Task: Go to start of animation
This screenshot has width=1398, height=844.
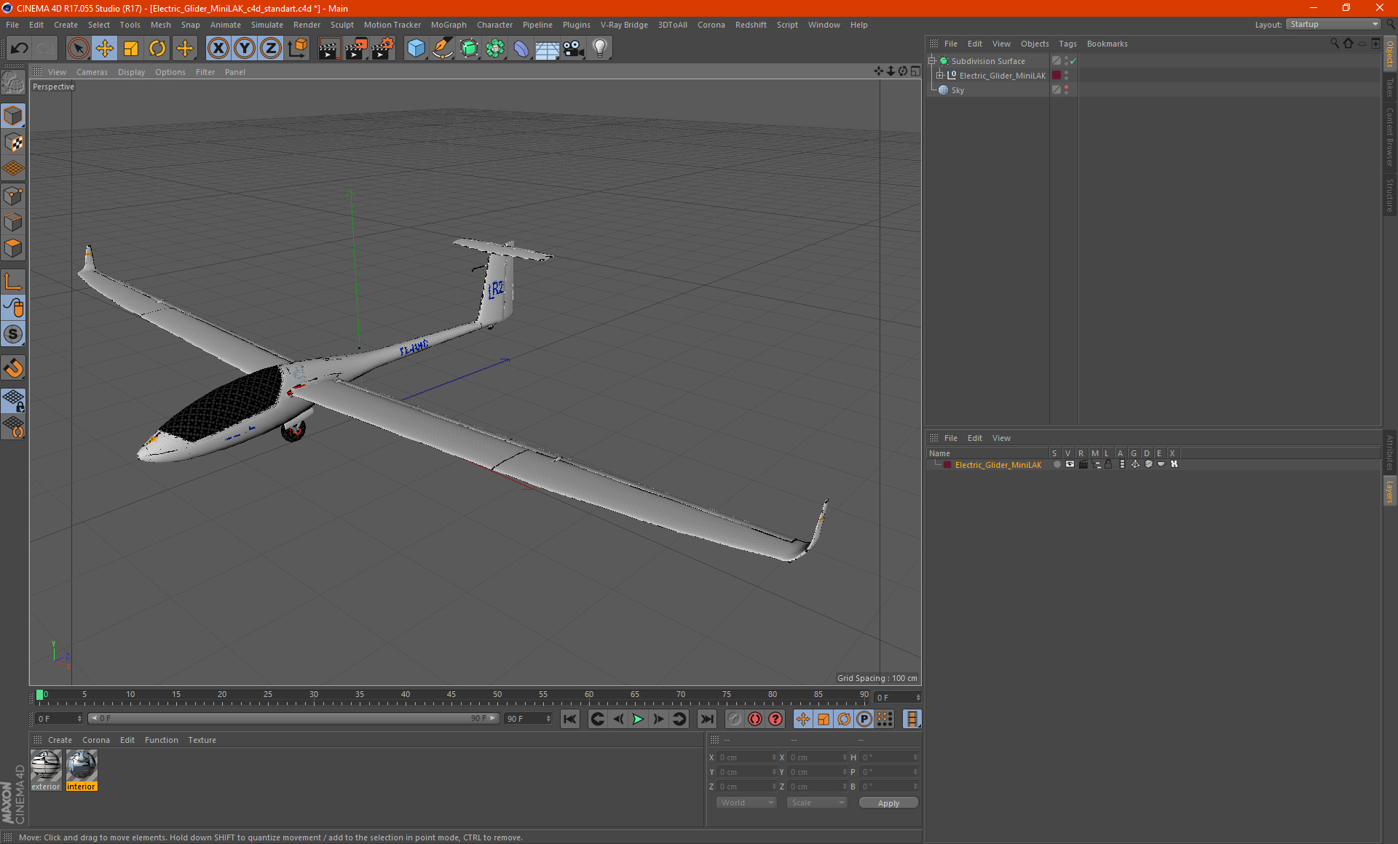Action: [x=570, y=719]
